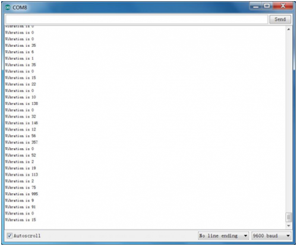Click the COM8 title bar text
This screenshot has height=246, width=297.
point(20,8)
